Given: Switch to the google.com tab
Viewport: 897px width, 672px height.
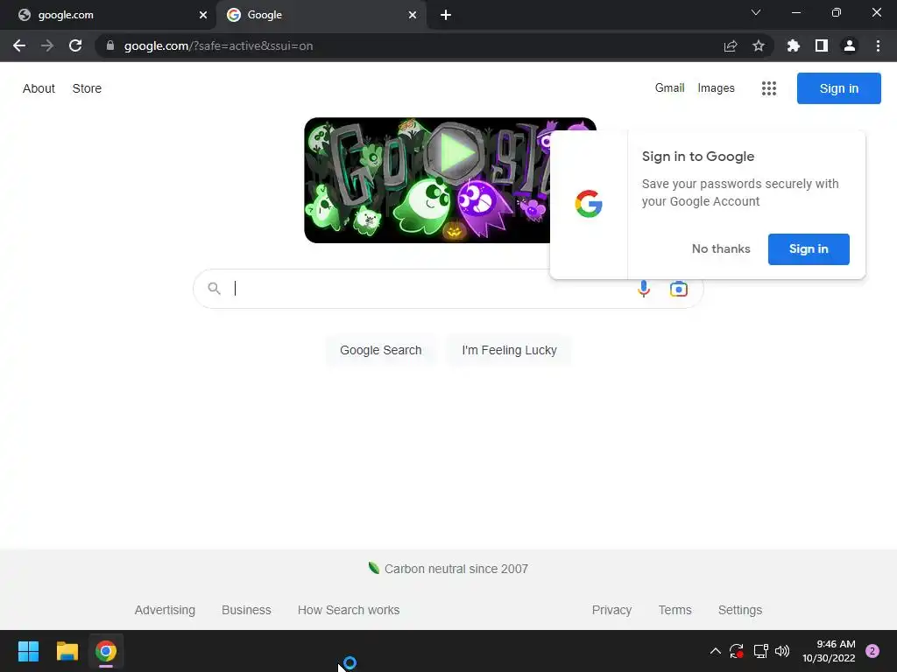Looking at the screenshot, I should click(x=108, y=15).
